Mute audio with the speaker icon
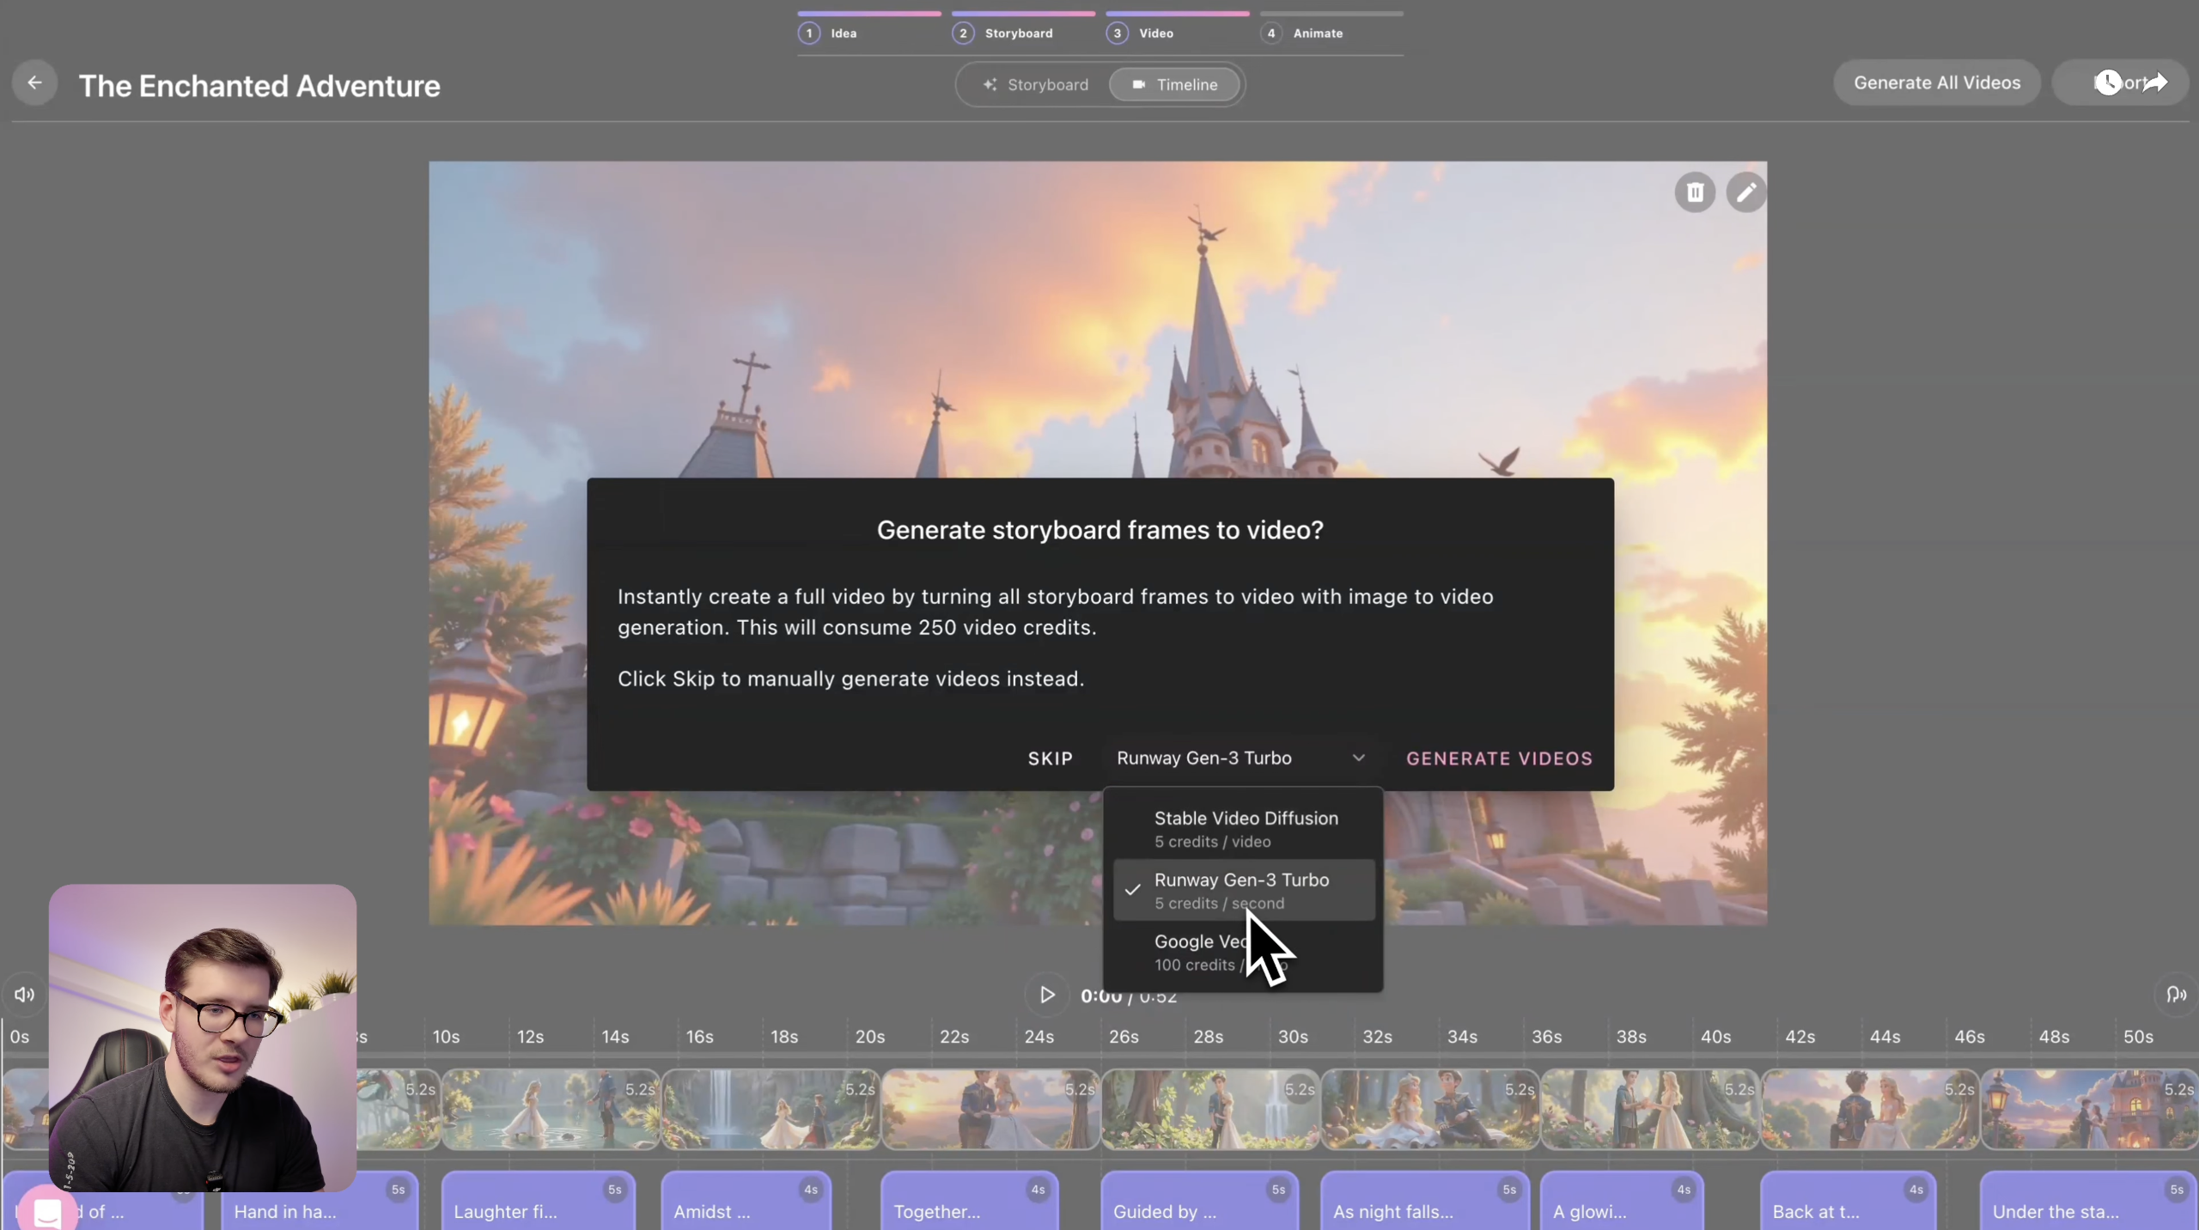The width and height of the screenshot is (2199, 1230). [x=23, y=995]
